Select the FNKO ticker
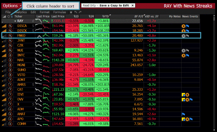The image size is (217, 132). (x=21, y=36)
